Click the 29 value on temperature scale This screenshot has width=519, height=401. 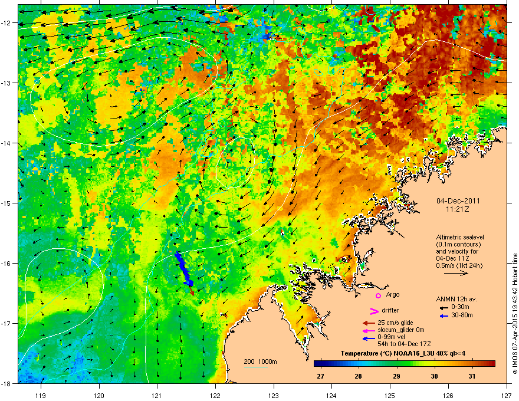tap(396, 376)
